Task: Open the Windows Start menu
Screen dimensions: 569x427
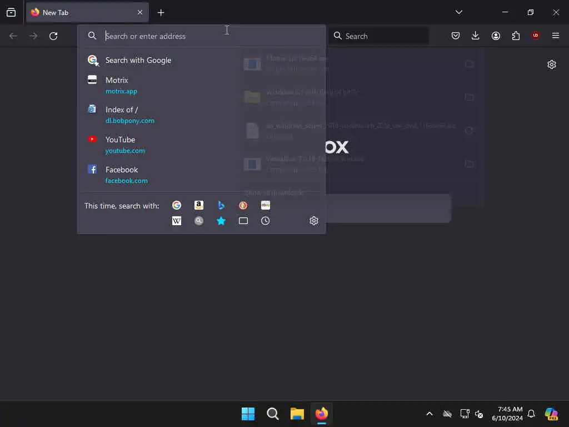Action: pos(248,414)
